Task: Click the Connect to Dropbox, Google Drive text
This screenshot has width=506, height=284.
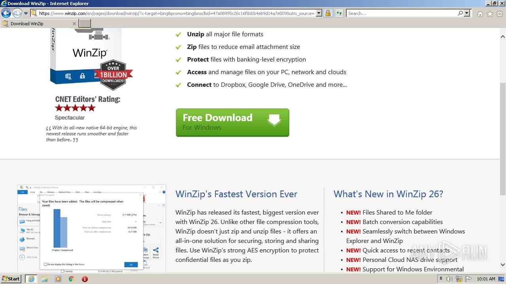Action: point(267,85)
